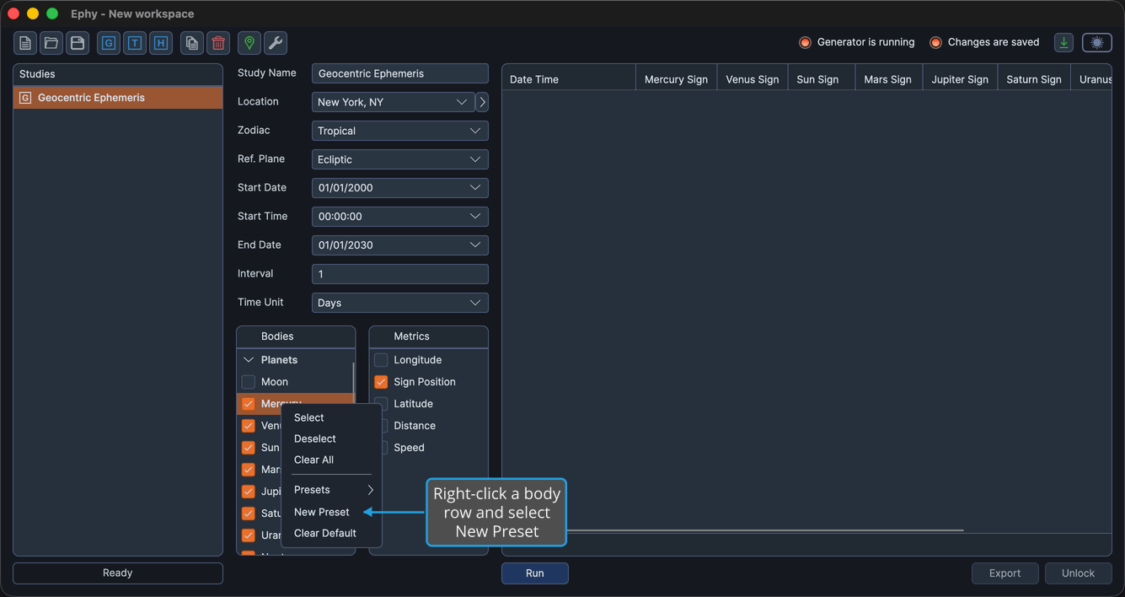Click the Interval input field

click(x=400, y=274)
